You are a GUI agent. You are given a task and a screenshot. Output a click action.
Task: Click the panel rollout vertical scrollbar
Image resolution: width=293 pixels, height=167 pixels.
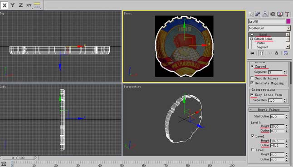pyautogui.click(x=291, y=73)
